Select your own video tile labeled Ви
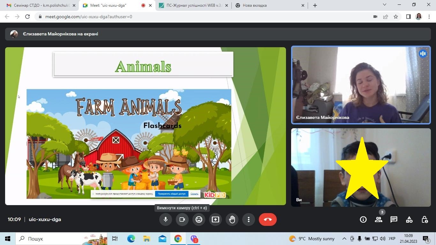The image size is (436, 245). pos(361,167)
